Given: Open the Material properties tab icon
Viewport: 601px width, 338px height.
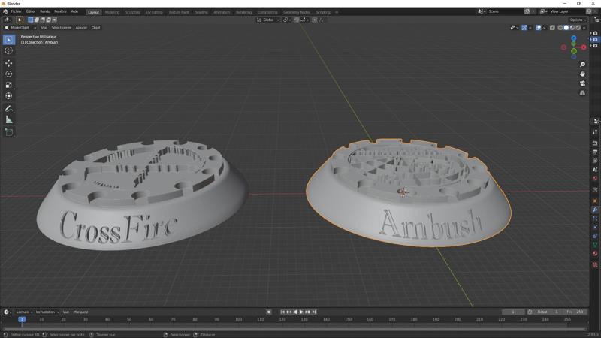Looking at the screenshot, I should coord(595,254).
